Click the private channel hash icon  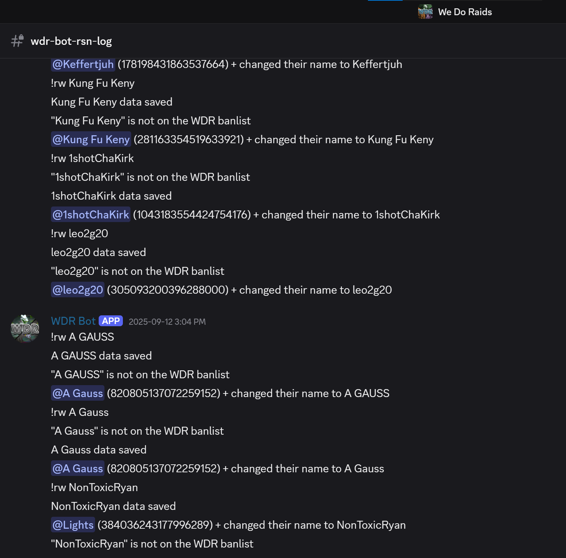click(17, 41)
